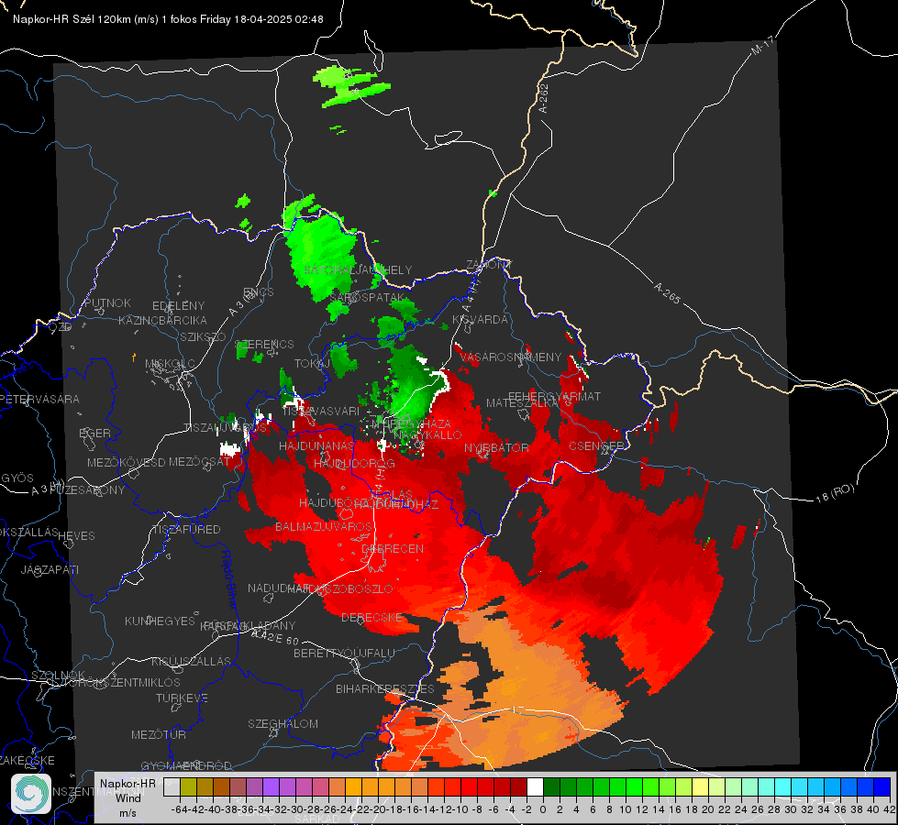898x825 pixels.
Task: Click the NYÍRBÁTOR town label
Action: (496, 447)
